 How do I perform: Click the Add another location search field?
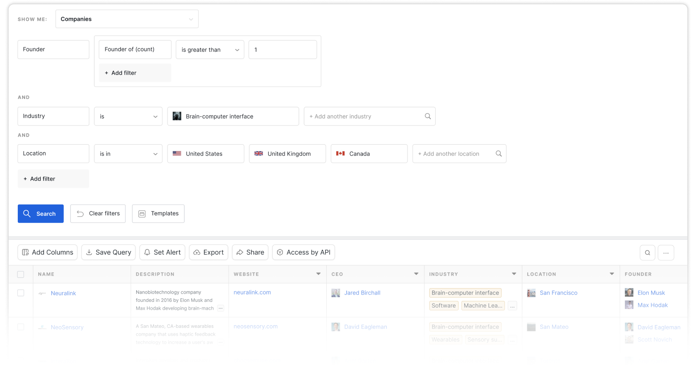point(459,154)
